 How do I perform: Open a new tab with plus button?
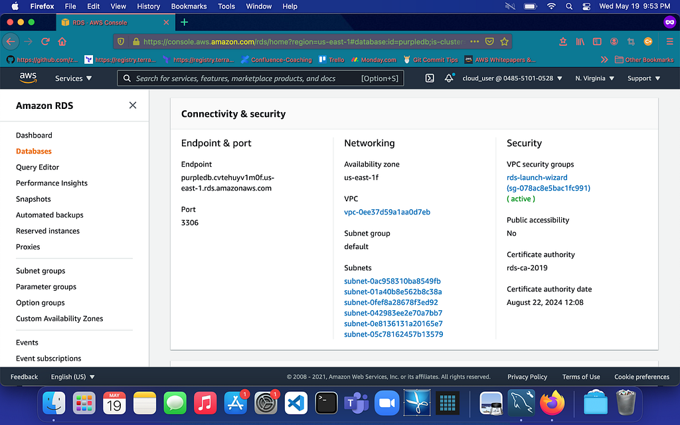coord(185,22)
